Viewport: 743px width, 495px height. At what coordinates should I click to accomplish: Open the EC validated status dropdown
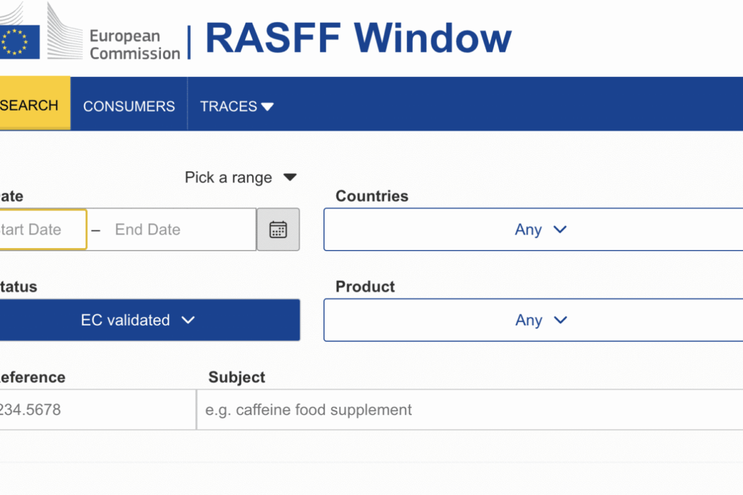136,320
